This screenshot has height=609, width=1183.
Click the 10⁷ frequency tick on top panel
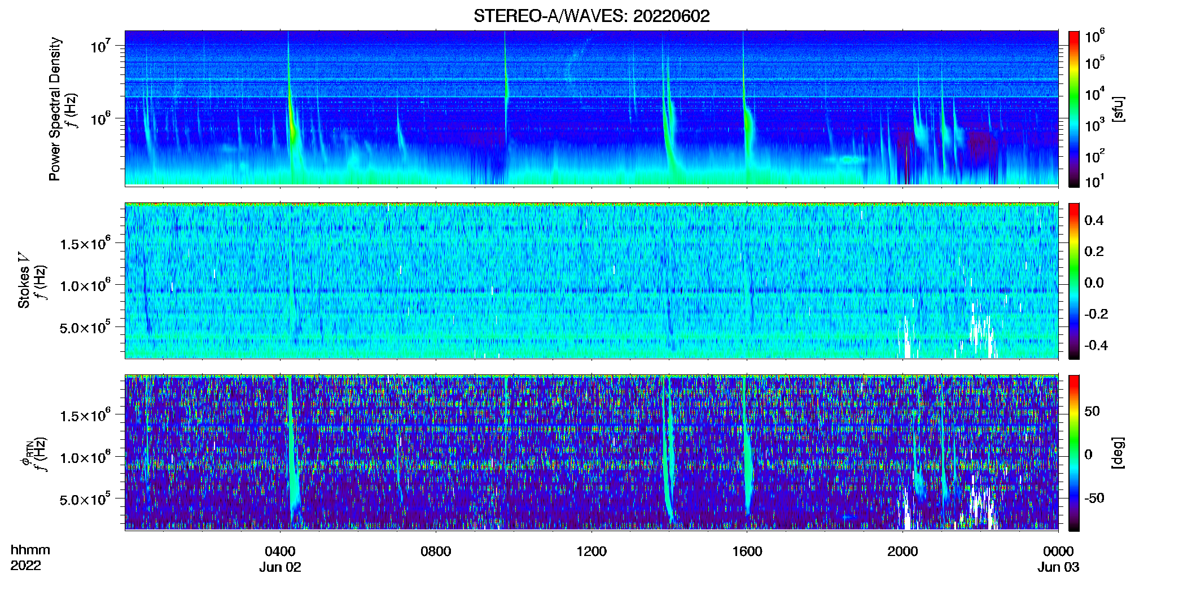click(100, 46)
